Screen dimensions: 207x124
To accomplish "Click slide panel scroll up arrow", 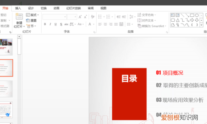I will [19, 37].
